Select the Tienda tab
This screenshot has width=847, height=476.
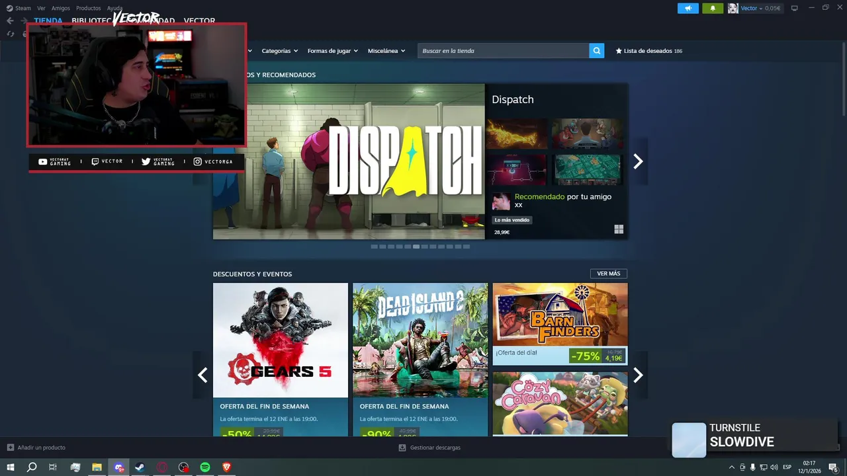(x=48, y=21)
